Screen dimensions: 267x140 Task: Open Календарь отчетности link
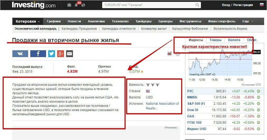coord(119,29)
